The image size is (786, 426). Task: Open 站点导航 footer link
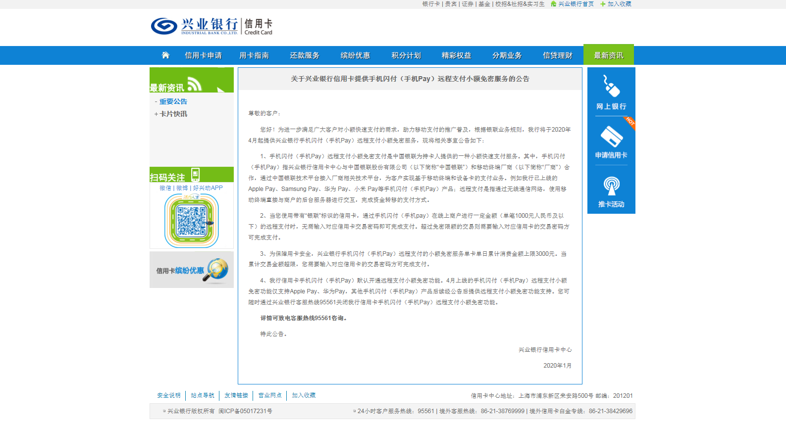coord(203,395)
